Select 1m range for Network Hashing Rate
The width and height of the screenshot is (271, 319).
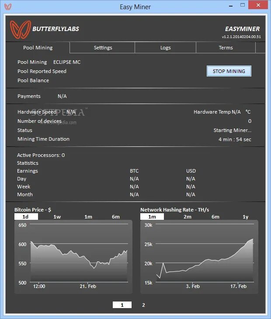click(152, 217)
